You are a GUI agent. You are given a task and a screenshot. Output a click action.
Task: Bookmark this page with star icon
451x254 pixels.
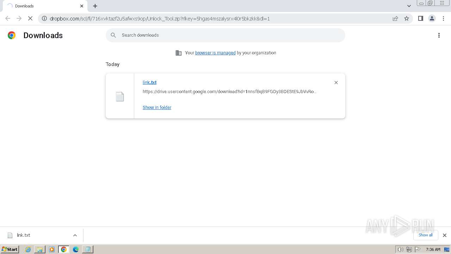407,18
